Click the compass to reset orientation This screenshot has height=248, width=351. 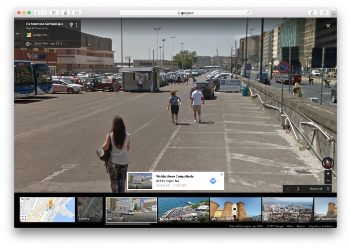pos(328,163)
